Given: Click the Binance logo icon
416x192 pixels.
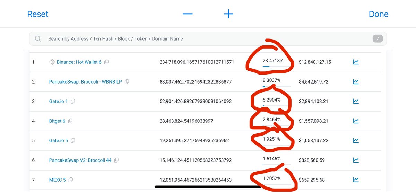Looking at the screenshot, I should pyautogui.click(x=52, y=62).
